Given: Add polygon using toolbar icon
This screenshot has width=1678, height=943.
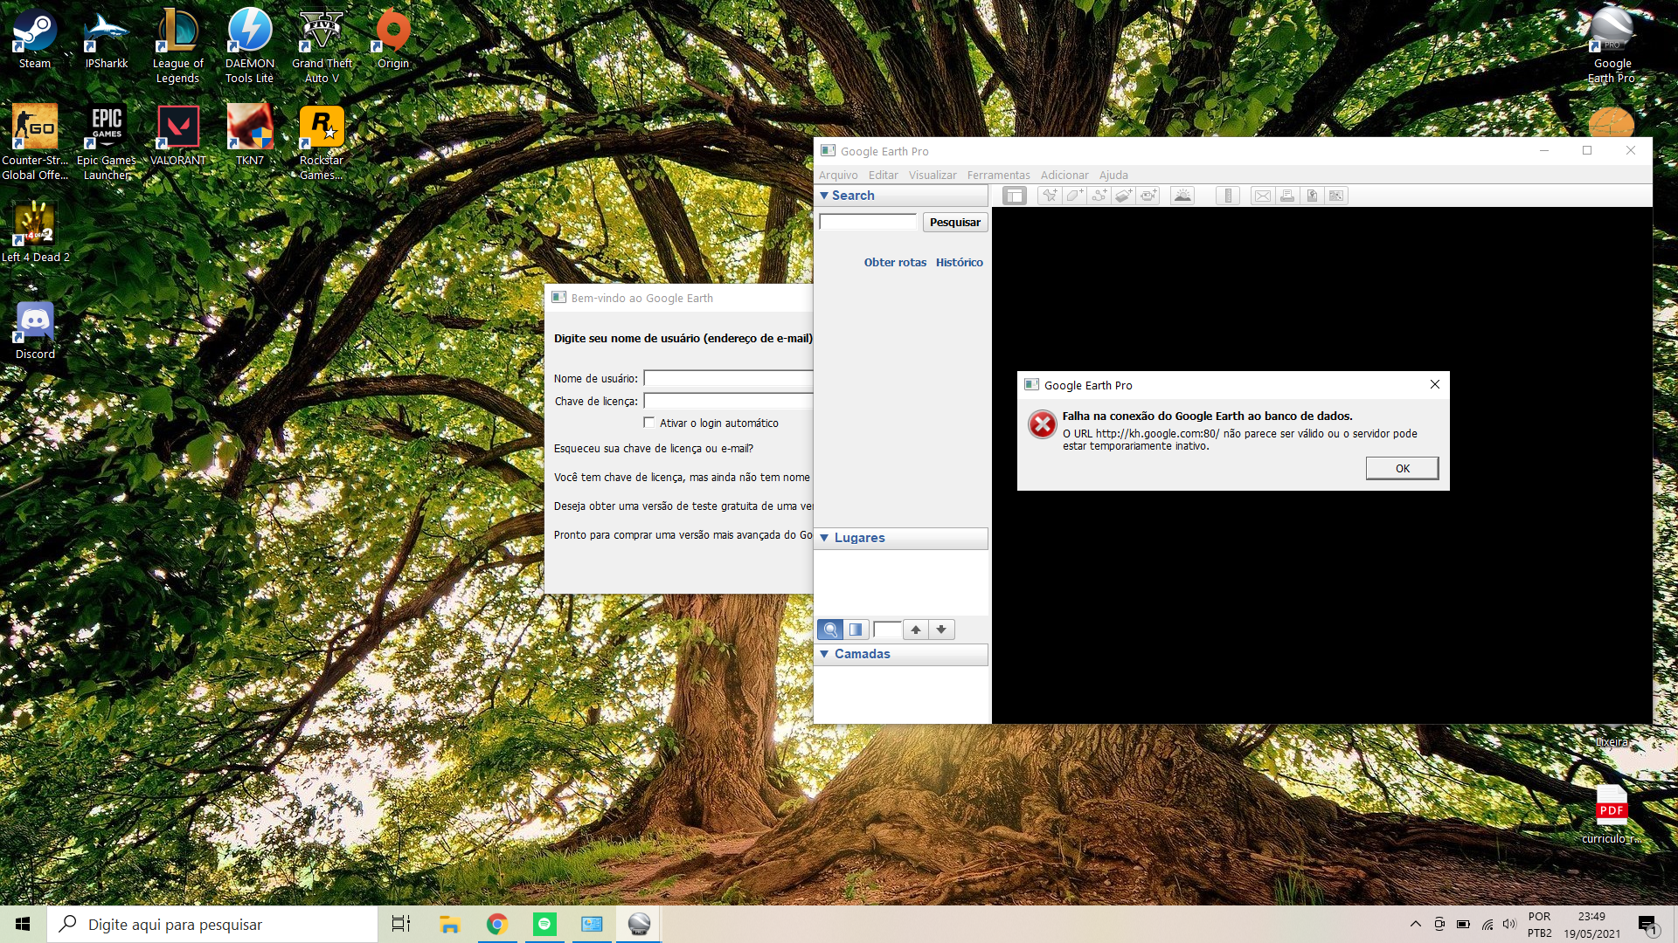Looking at the screenshot, I should pyautogui.click(x=1074, y=196).
